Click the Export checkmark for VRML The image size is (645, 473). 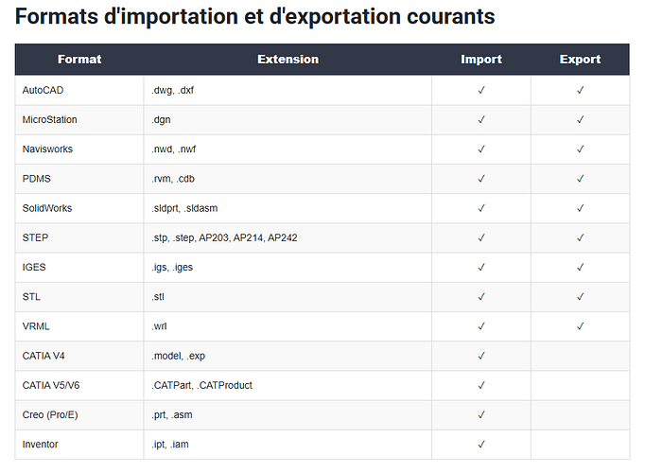580,326
